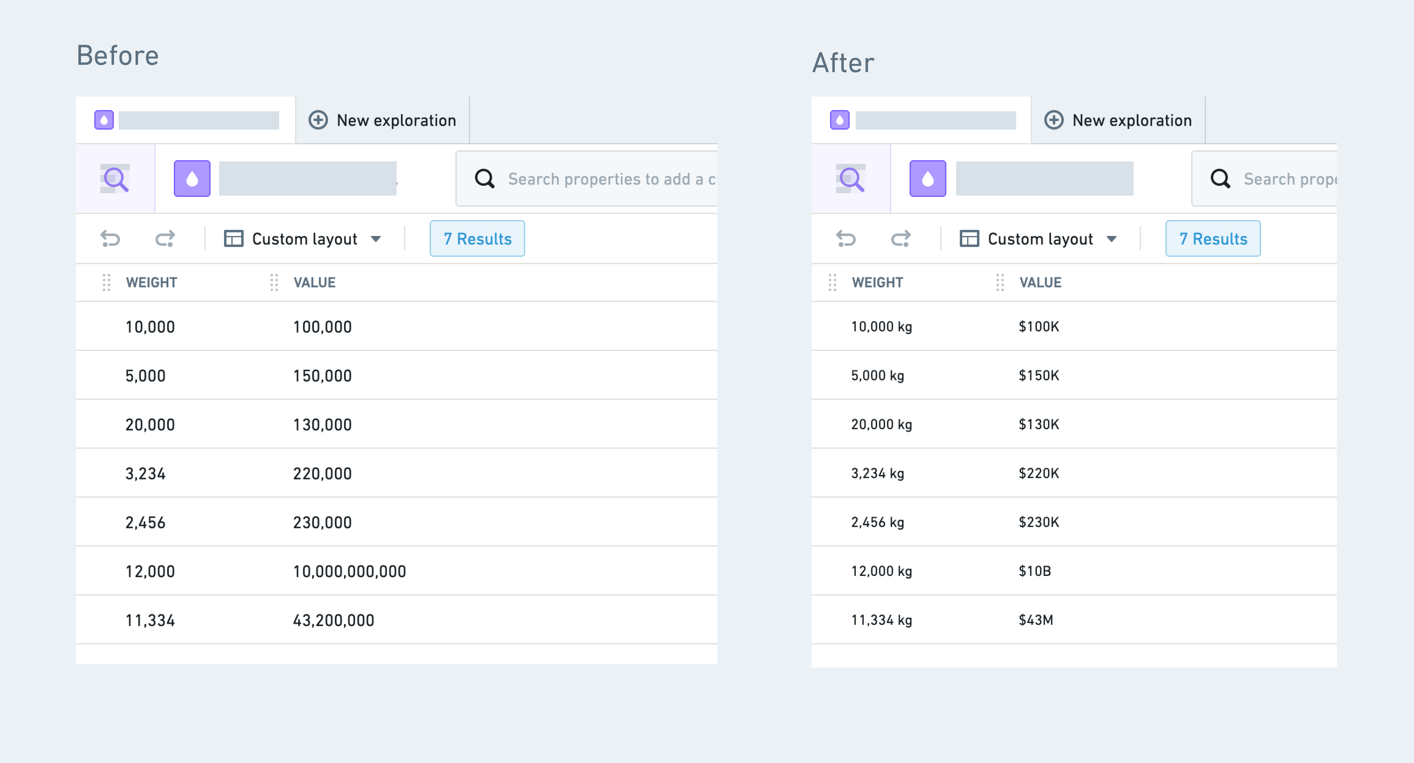
Task: Click the redo arrow in the After panel
Action: (900, 238)
